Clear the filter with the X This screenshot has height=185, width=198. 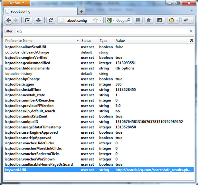[x=191, y=31]
